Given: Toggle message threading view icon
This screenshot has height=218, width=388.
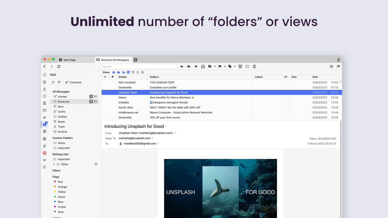Looking at the screenshot, I should point(331,66).
